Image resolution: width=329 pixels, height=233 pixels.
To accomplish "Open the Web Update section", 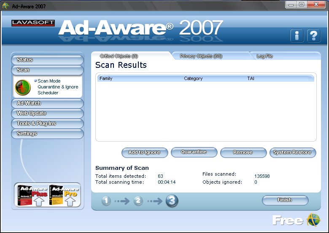I will (x=47, y=113).
